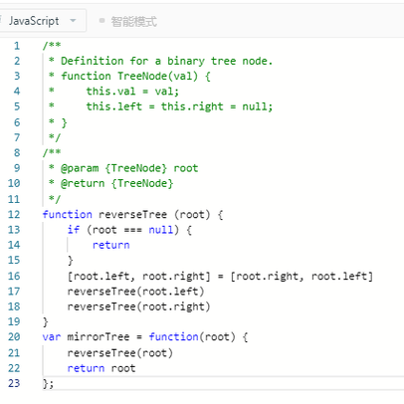404x404 pixels.
Task: Click 'reverseTree(root)' on line 21
Action: pos(119,353)
